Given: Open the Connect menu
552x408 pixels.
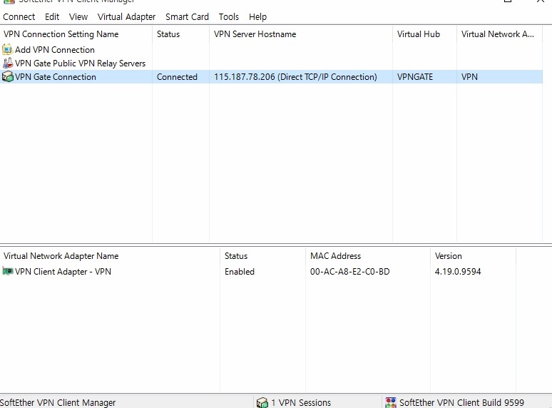Looking at the screenshot, I should pyautogui.click(x=19, y=17).
